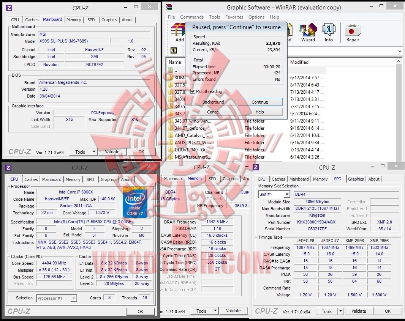Toggle the Multithreading checkbox
The width and height of the screenshot is (405, 321).
point(193,91)
